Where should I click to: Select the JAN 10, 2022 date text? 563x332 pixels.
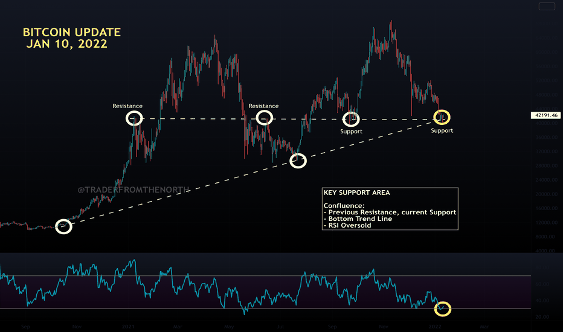(67, 44)
